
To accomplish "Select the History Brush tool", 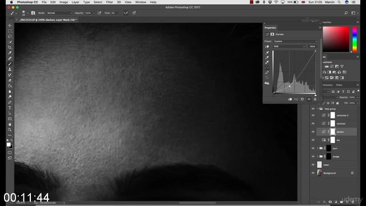I will (x=10, y=75).
